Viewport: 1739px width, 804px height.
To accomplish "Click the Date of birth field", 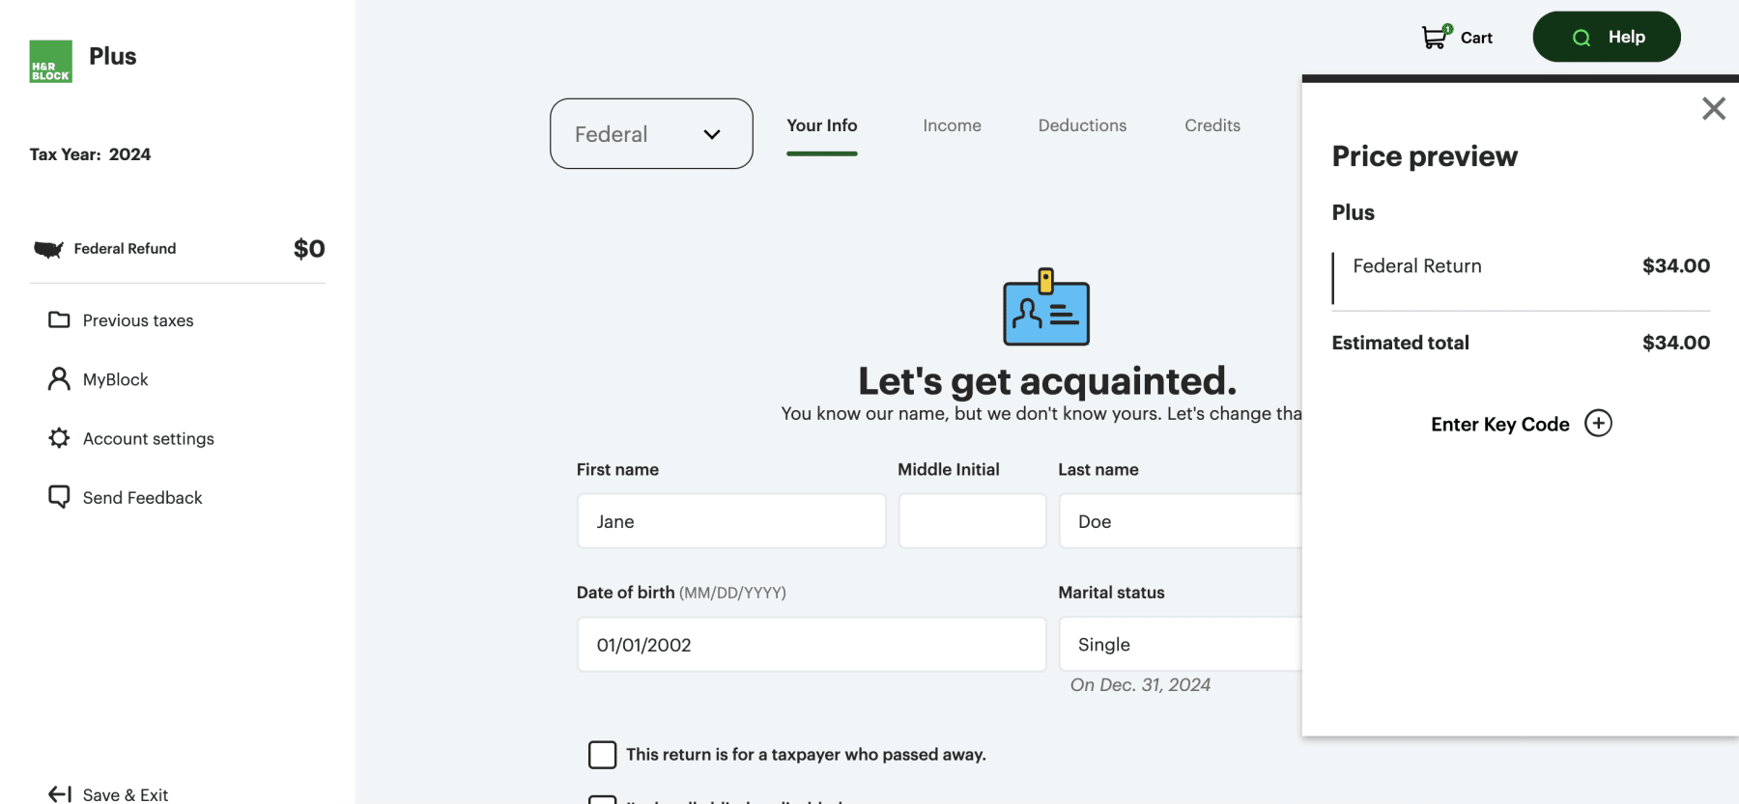I will (811, 645).
